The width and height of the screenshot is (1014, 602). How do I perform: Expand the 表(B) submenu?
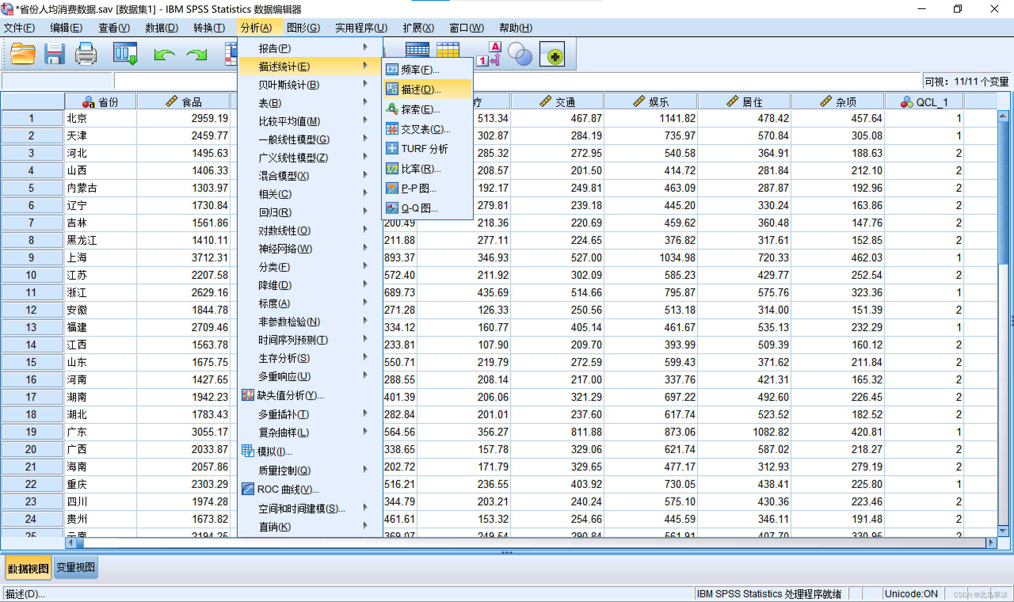[x=310, y=103]
